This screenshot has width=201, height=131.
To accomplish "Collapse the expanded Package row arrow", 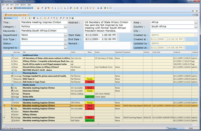I will point(4,105).
